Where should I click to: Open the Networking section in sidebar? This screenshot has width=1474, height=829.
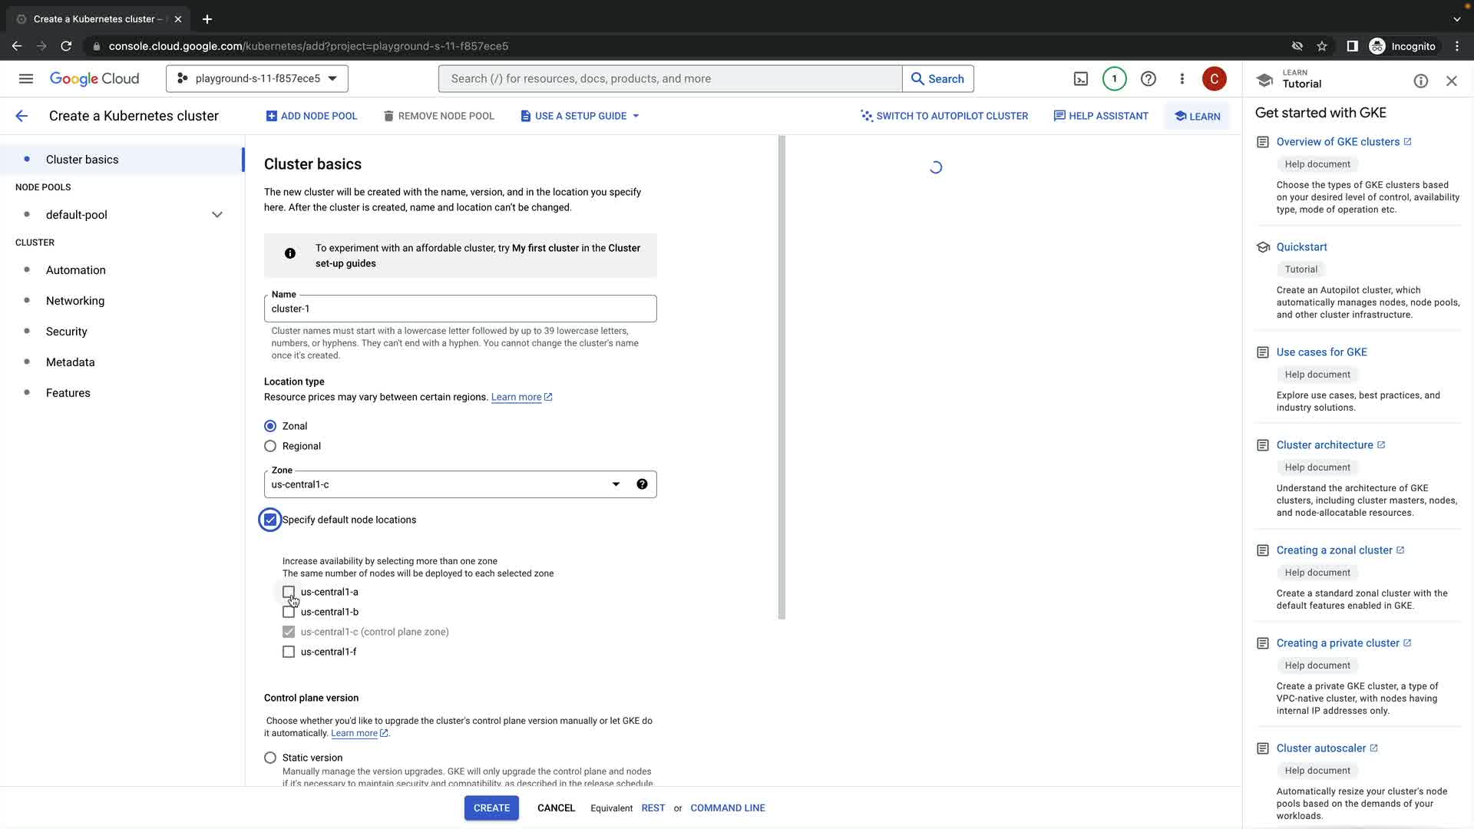click(75, 301)
